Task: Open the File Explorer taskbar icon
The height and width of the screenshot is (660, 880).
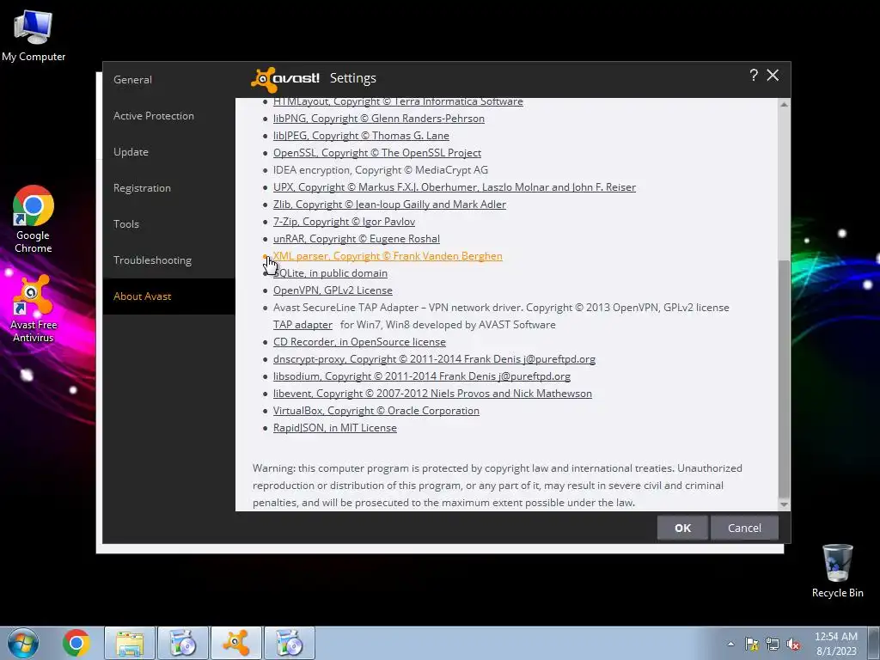Action: 130,643
